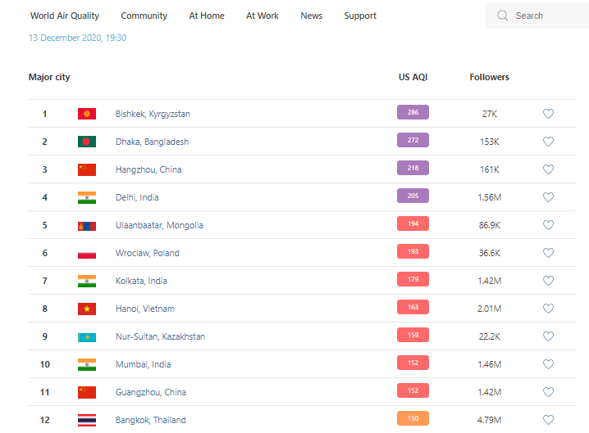Screen dimensions: 589x433
Task: Toggle the heart for Dhaka, Bangladesh
Action: pos(548,142)
